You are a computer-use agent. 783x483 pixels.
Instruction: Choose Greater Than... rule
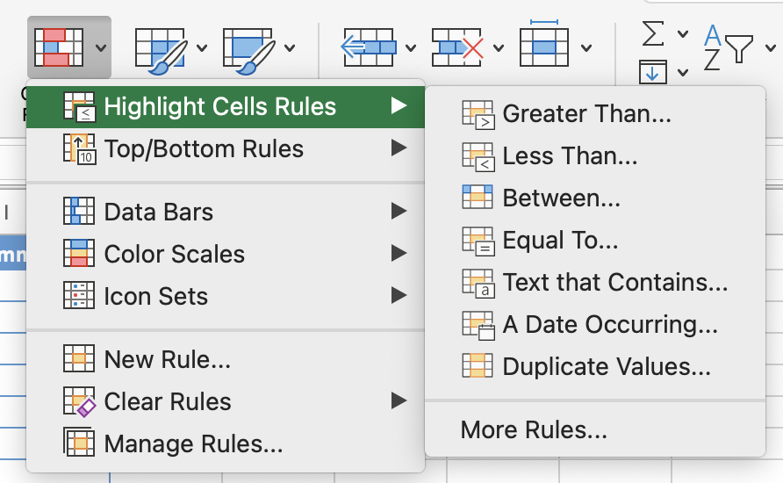pyautogui.click(x=586, y=114)
